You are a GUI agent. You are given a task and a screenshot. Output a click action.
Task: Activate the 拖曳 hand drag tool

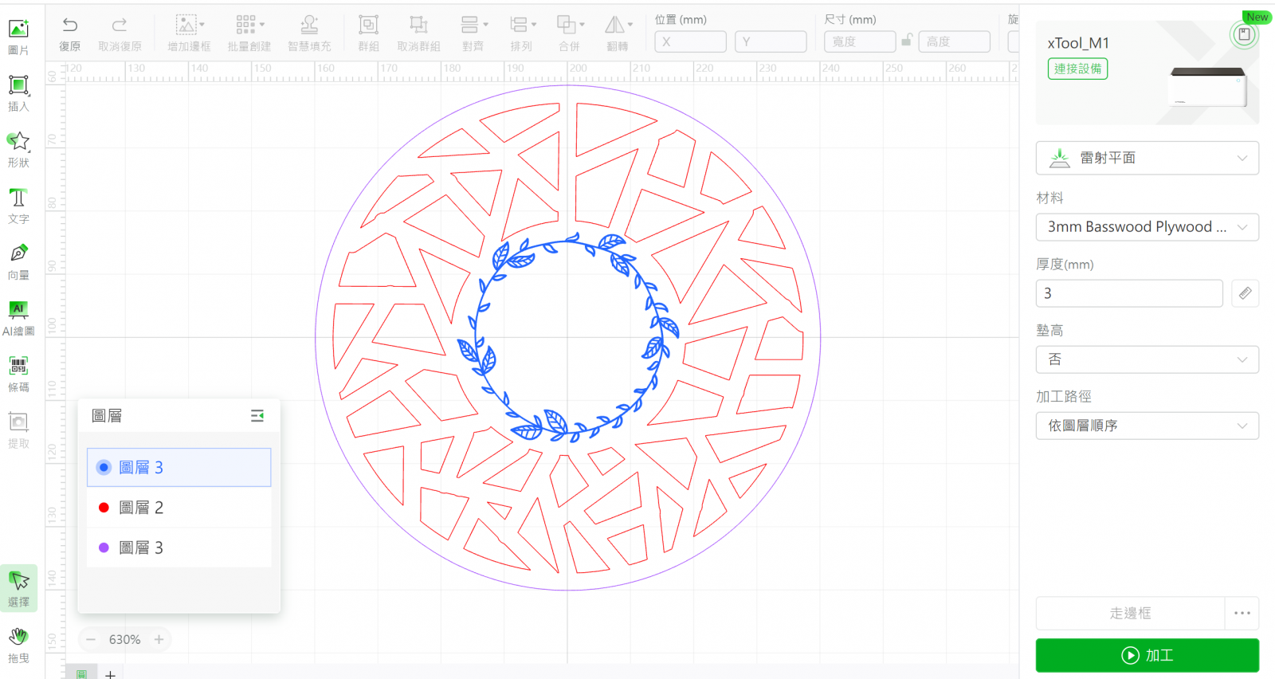tap(18, 644)
